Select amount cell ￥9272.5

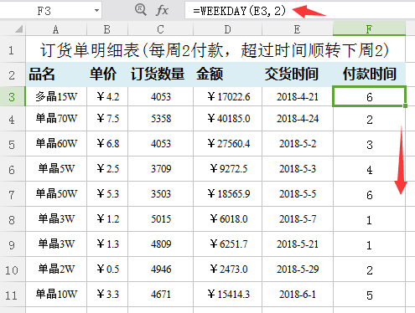[227, 168]
